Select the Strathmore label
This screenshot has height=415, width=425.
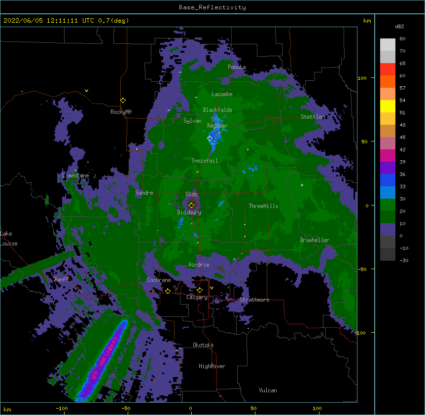point(254,300)
